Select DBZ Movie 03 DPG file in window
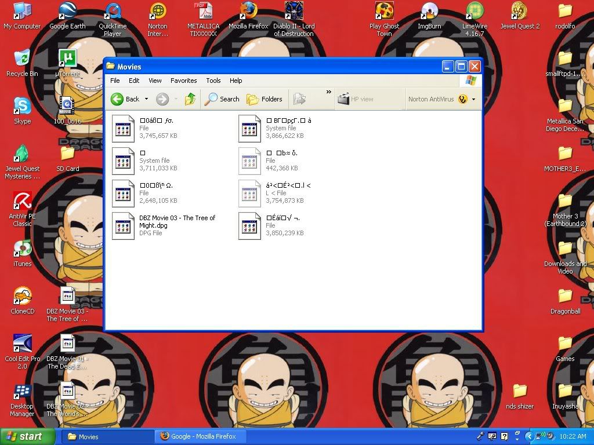Screen dimensions: 594x445 point(123,227)
